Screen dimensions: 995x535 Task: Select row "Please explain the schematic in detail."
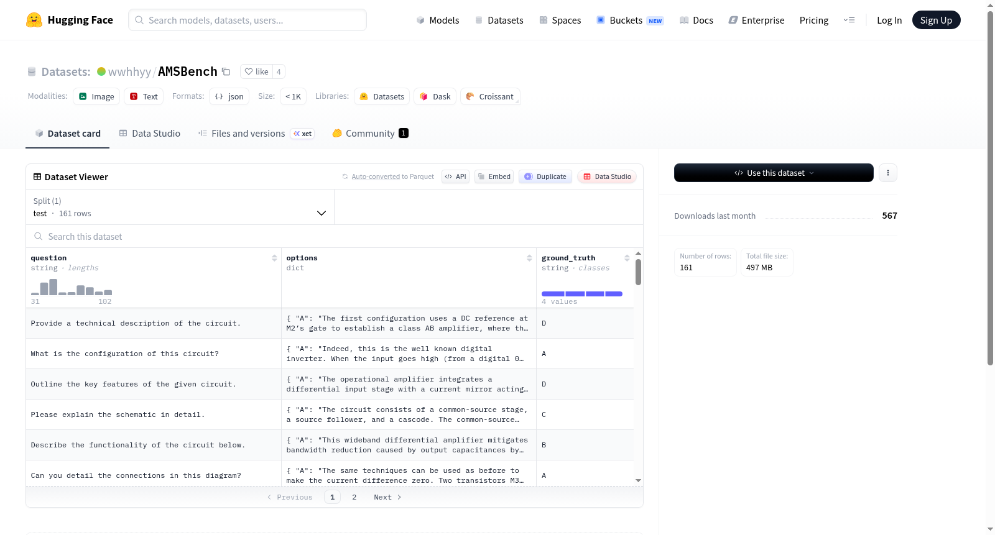click(x=330, y=414)
